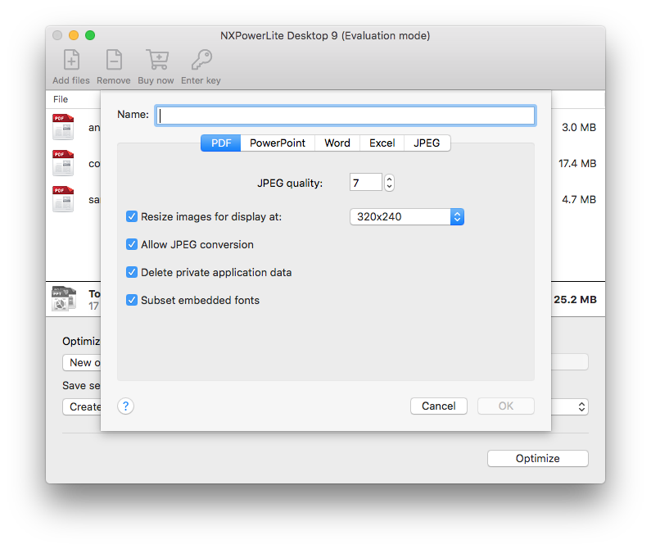Select the PDF file icon in the 3.0 MB row
Screen dimensions: 651x549
tap(63, 127)
